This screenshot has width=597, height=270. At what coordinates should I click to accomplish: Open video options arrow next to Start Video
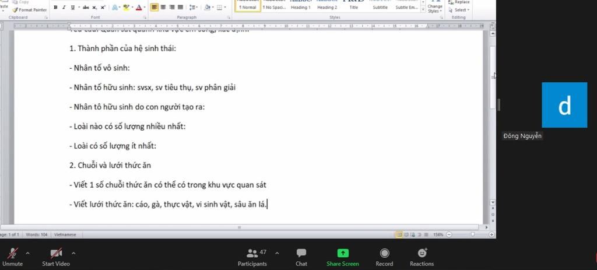73,253
